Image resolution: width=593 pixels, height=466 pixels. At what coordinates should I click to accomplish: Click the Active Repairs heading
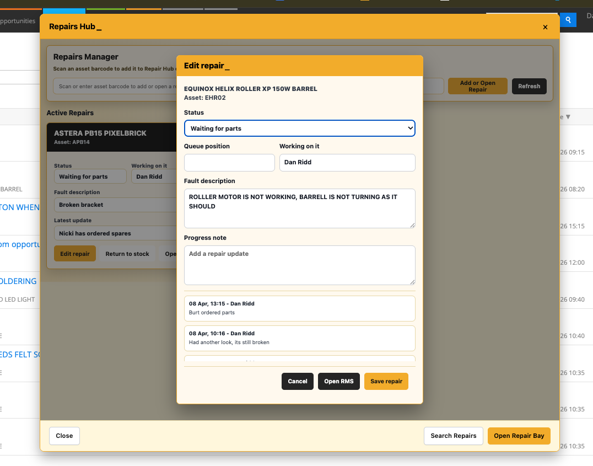coord(70,113)
